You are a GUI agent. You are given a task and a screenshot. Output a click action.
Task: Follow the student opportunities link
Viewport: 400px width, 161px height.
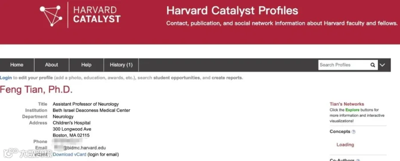(x=176, y=78)
